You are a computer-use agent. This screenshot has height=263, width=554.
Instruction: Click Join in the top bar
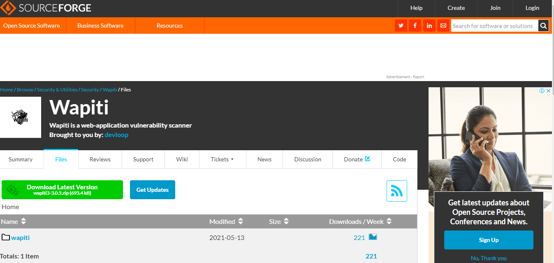click(x=495, y=8)
